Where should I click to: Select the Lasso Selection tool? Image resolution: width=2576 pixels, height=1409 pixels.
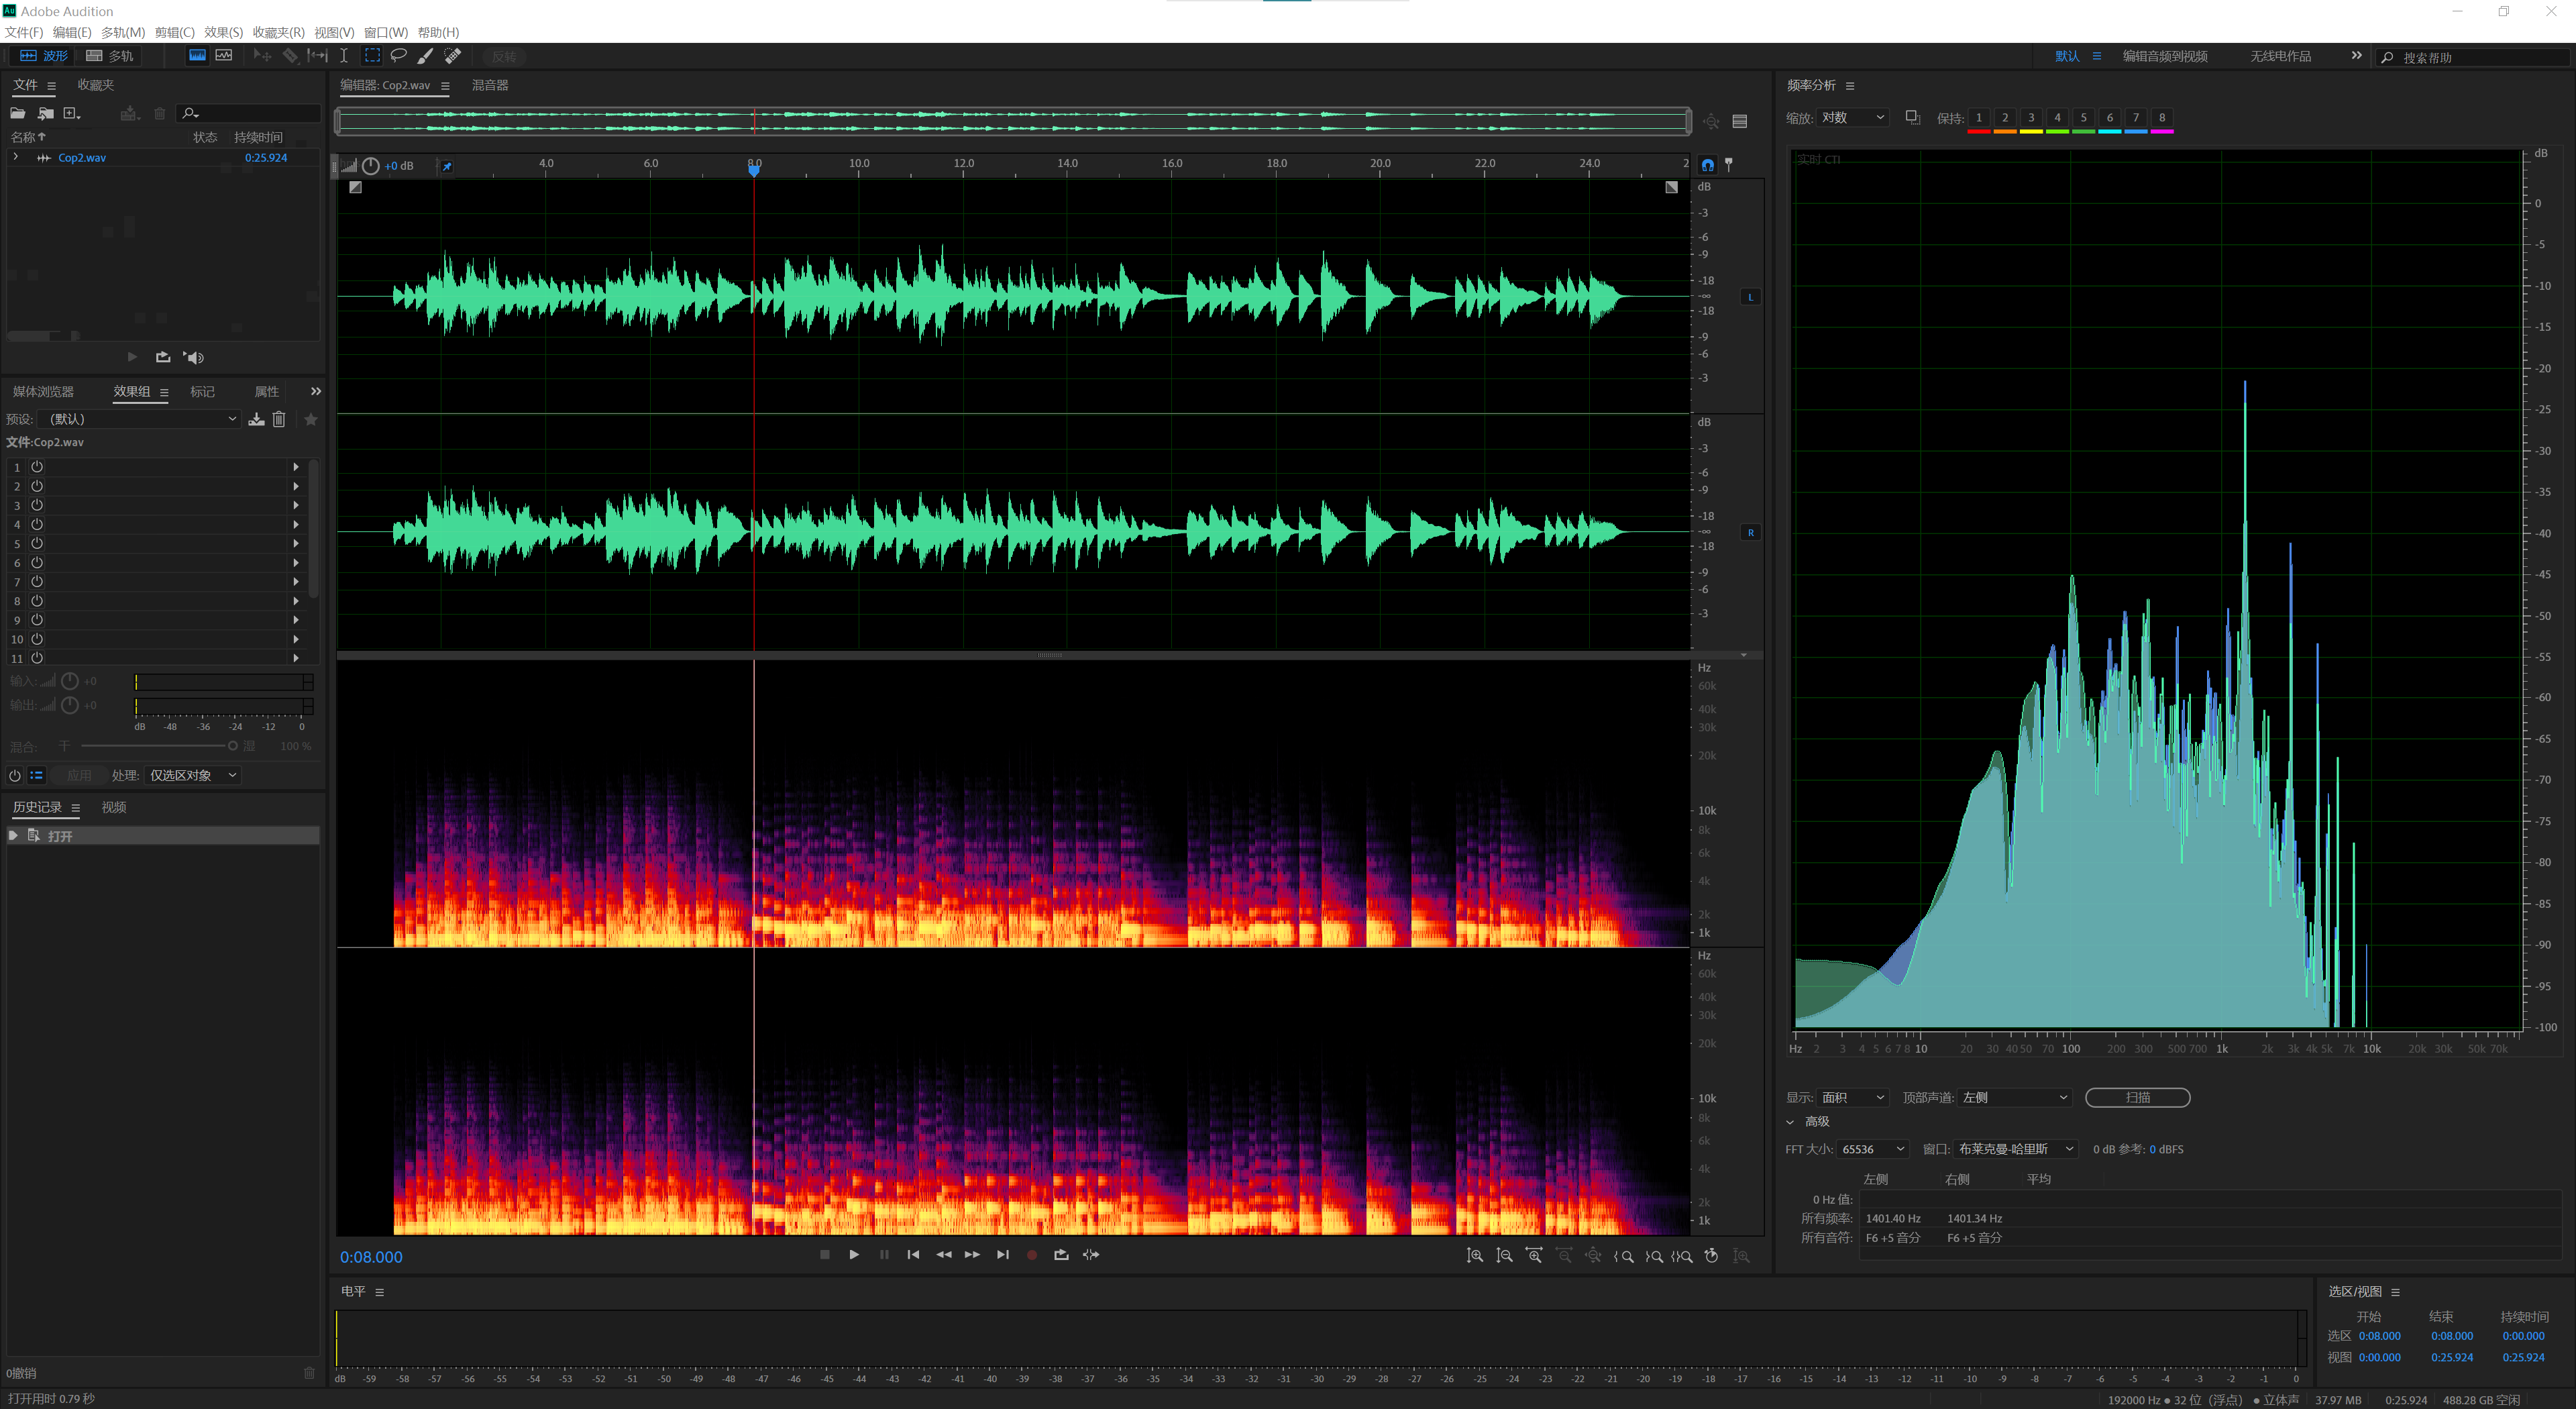click(399, 56)
